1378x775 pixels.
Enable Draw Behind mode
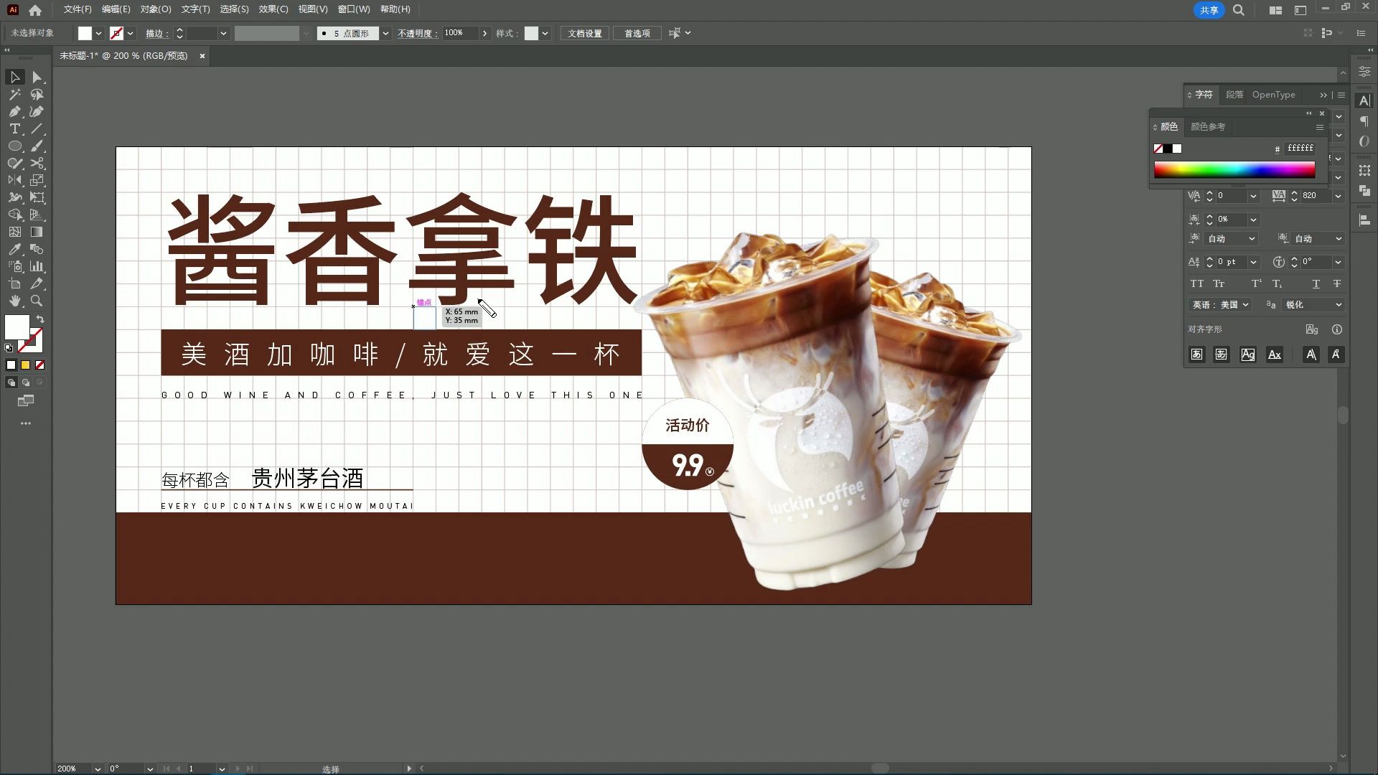point(26,382)
